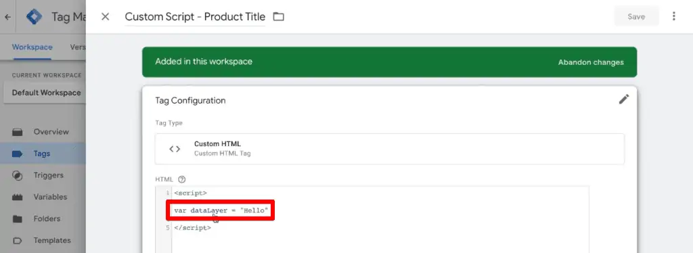693x253 pixels.
Task: Click the folder icon next to tag name
Action: pos(278,17)
